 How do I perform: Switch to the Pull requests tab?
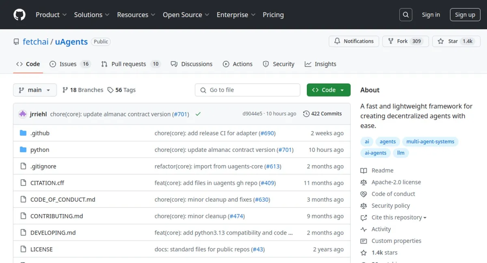click(x=131, y=64)
